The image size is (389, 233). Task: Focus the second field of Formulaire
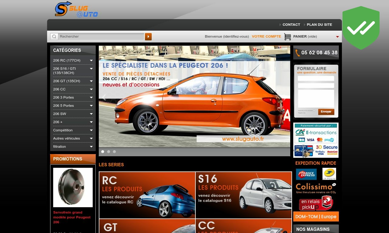[x=316, y=86]
